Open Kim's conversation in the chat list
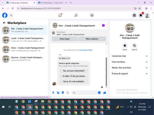The image size is (154, 115). 24,30
